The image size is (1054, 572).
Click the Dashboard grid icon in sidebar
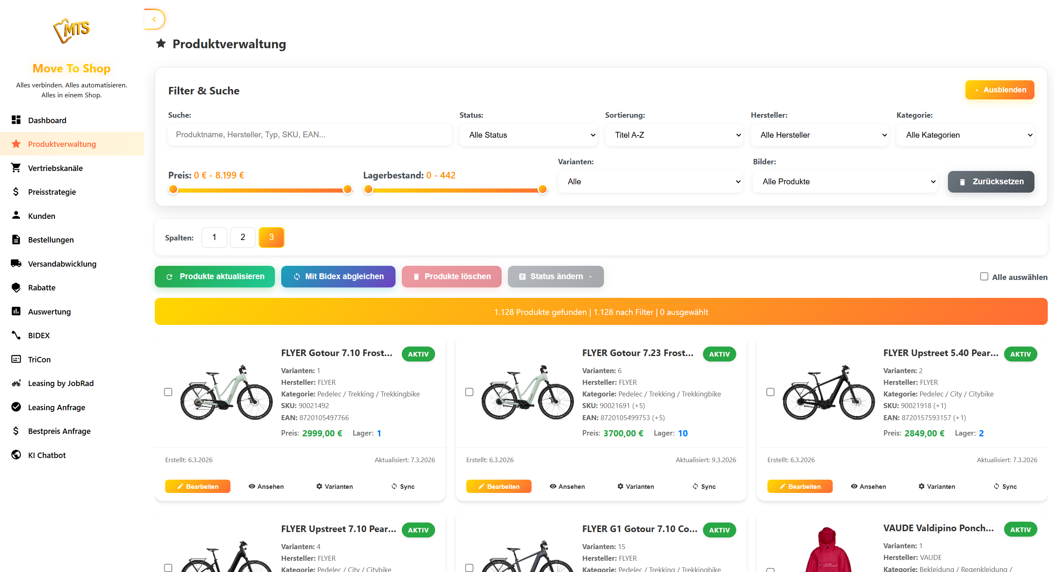coord(16,120)
